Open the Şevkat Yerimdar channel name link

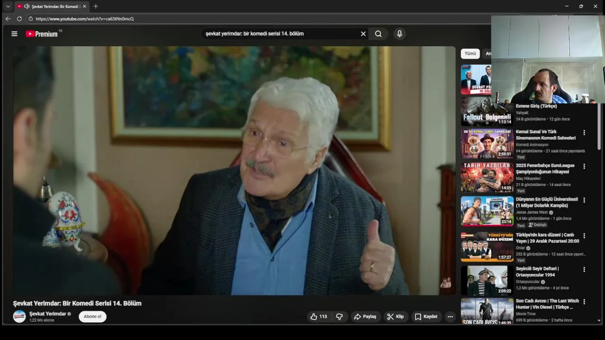point(48,314)
